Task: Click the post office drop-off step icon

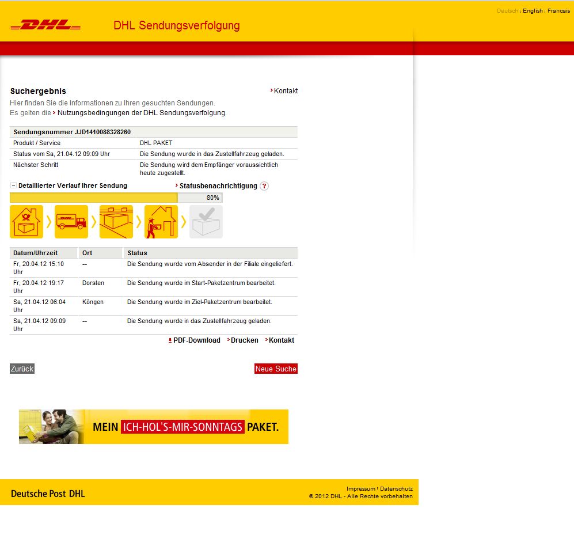Action: [x=26, y=222]
